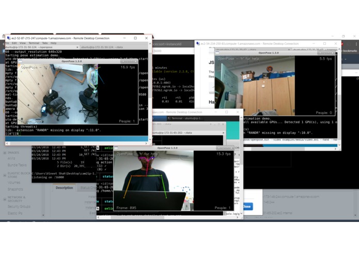Open Tabs menu in ec2-52-87 terminal window
This screenshot has height=255, width=359.
coord(45,43)
